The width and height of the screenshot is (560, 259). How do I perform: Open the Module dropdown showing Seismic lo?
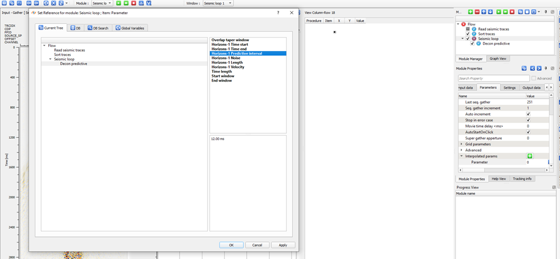pos(102,3)
